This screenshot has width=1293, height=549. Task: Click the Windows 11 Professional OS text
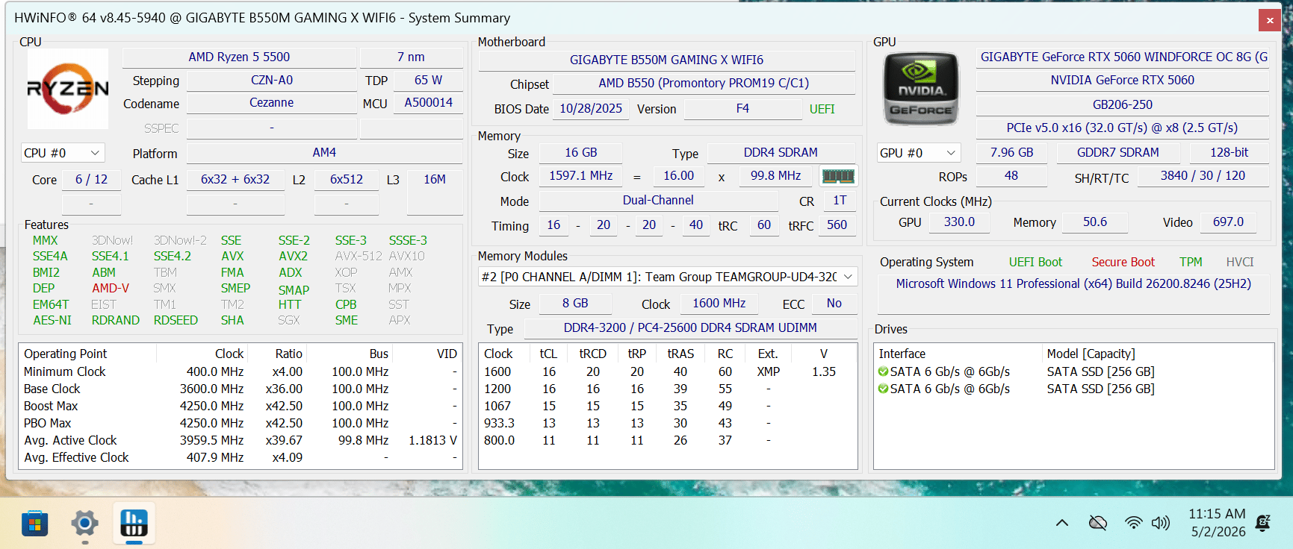tap(1073, 284)
